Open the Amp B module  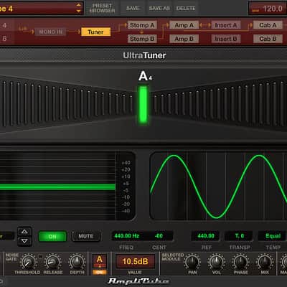pos(184,39)
